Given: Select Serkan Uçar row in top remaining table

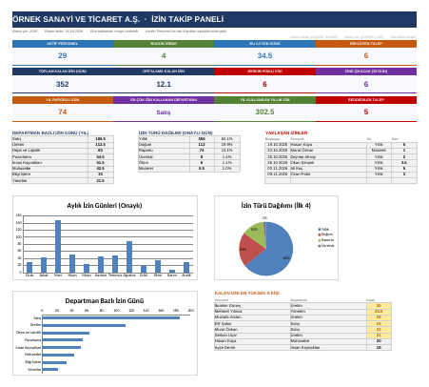Looking at the screenshot, I should pos(302,336).
